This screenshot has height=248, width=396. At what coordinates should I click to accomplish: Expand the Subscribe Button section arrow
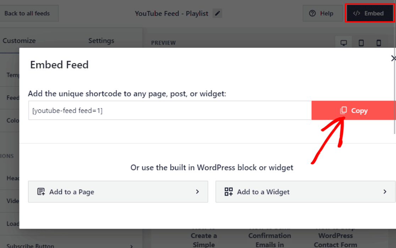[x=132, y=246]
